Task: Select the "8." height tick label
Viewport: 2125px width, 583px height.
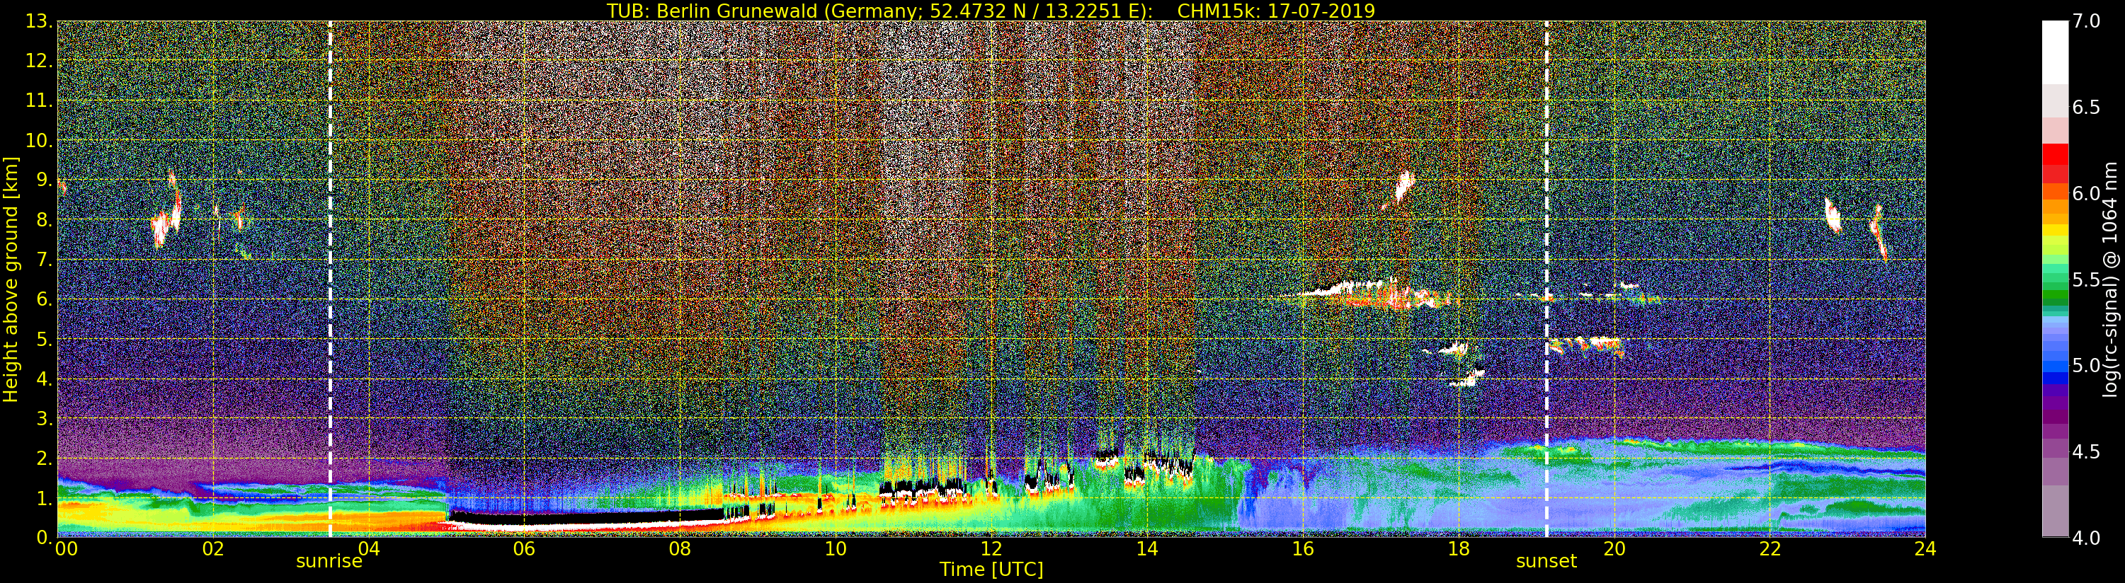Action: [45, 219]
